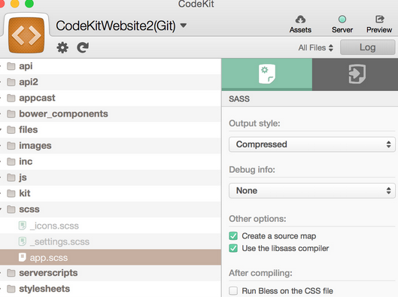Viewport: 398px width, 297px height.
Task: Enable Run Bless on the CSS file
Action: tap(233, 291)
